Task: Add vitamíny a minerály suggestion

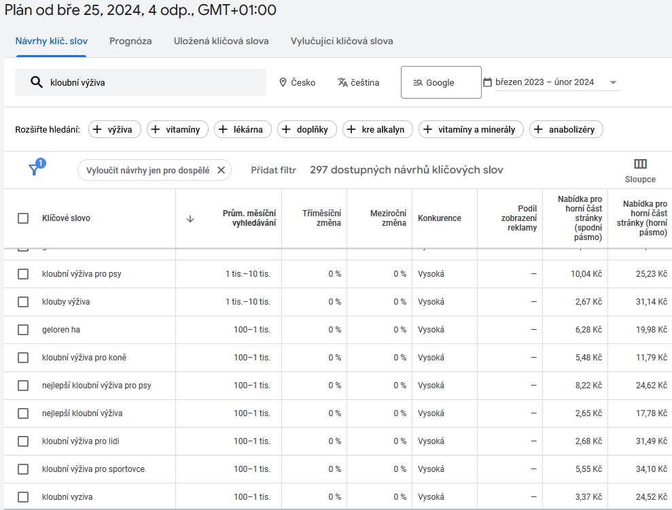Action: click(471, 129)
